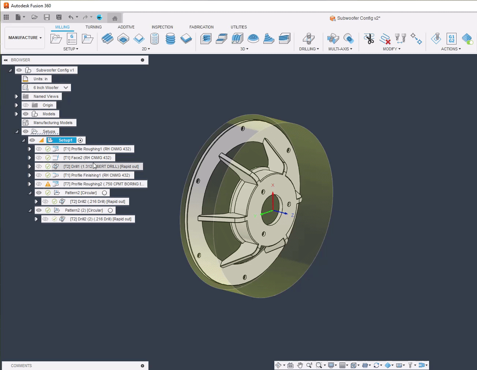
Task: Select the Pan hand tool
Action: pos(300,365)
